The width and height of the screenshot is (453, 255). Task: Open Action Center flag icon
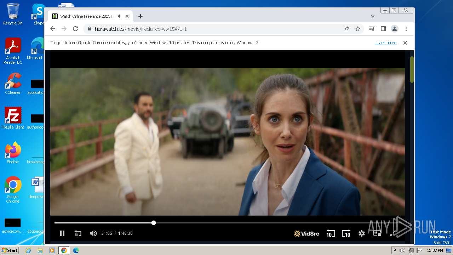[x=419, y=250]
